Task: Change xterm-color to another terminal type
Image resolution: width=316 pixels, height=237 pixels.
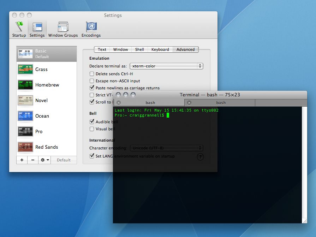Action: (x=166, y=66)
